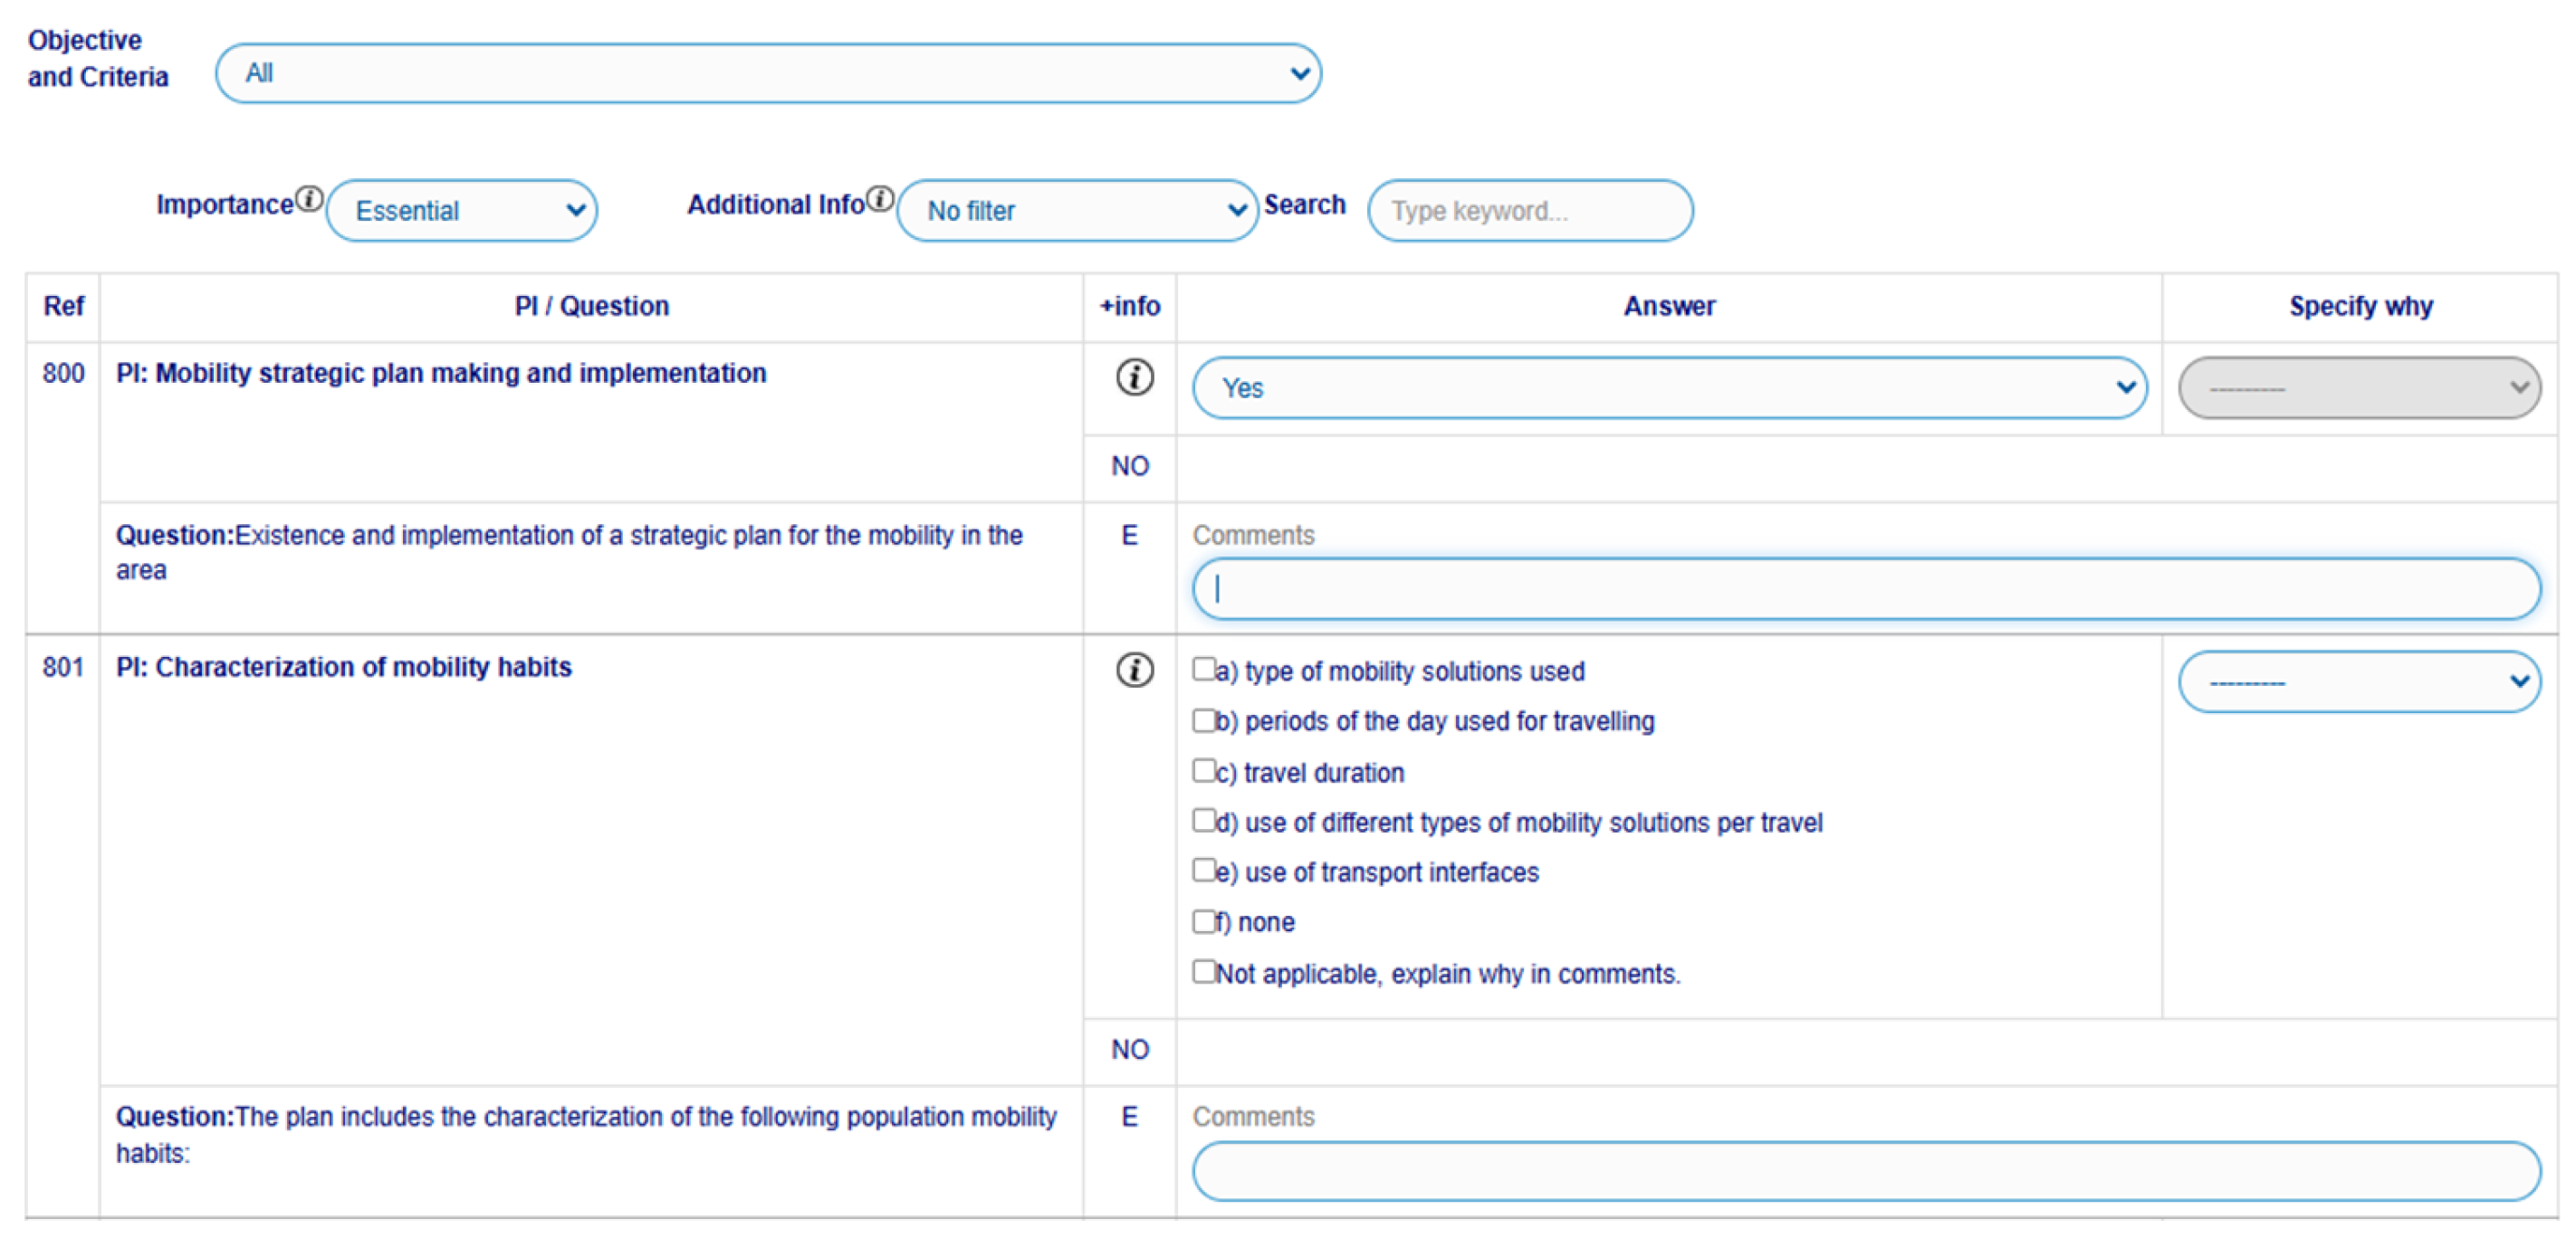
Task: Check 'use of different types of mobility solutions'
Action: [1204, 820]
